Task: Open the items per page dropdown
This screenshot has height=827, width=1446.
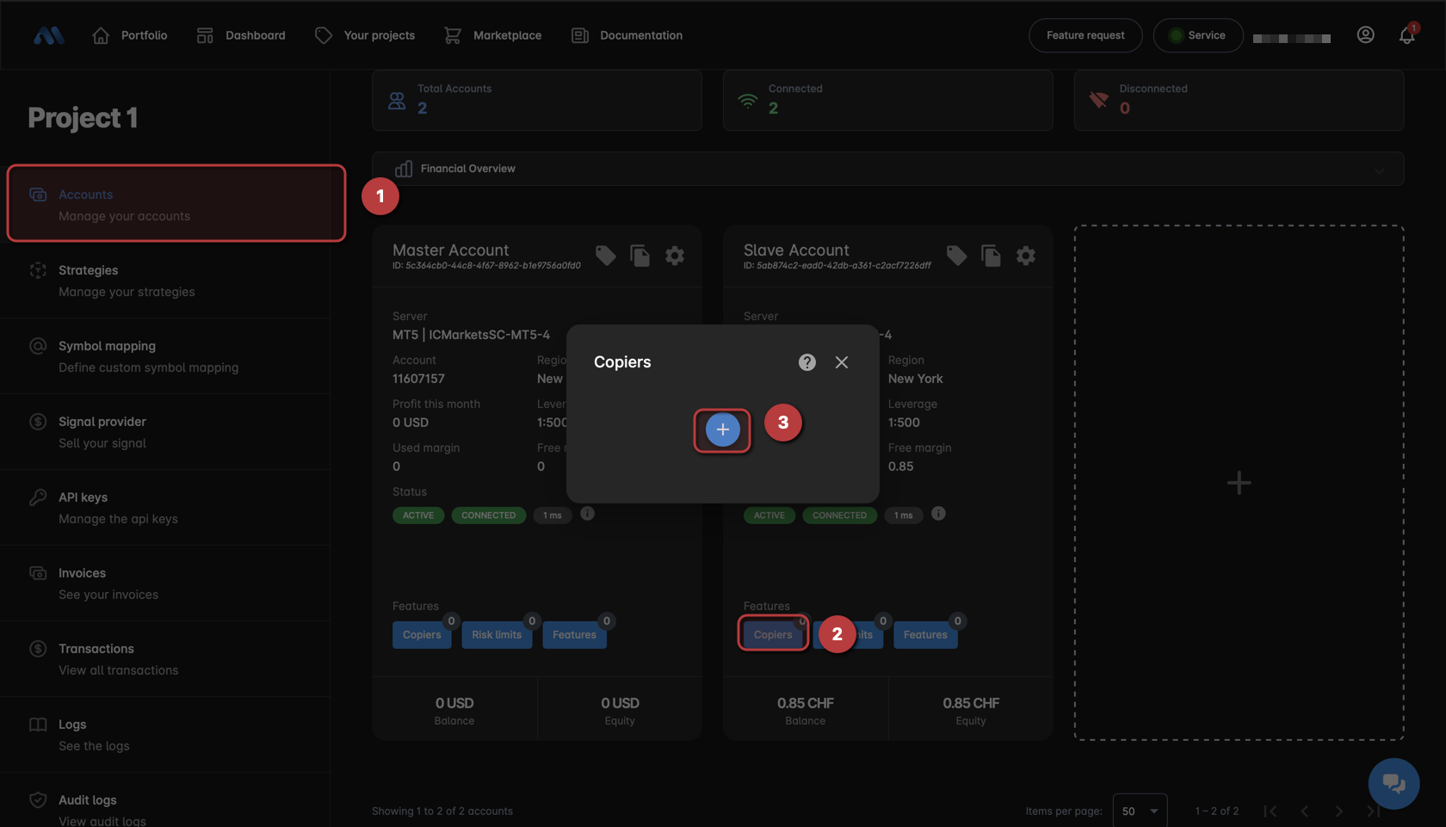Action: coord(1140,811)
